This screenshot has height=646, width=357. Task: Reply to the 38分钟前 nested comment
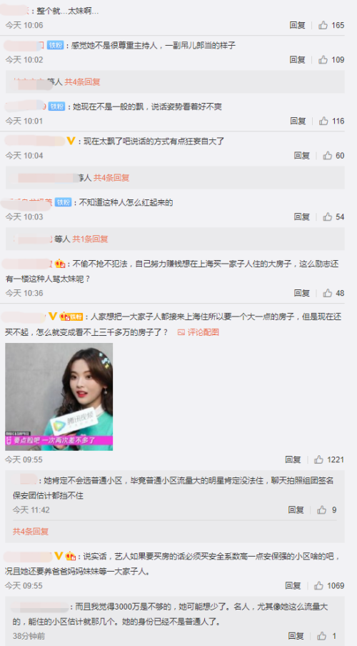coord(296,636)
